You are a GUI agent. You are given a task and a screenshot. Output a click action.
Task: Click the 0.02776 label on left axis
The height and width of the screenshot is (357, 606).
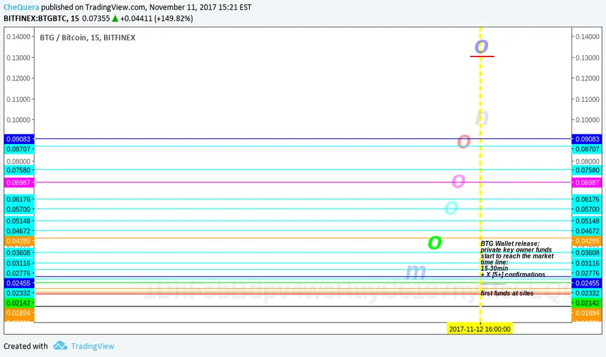click(x=19, y=273)
